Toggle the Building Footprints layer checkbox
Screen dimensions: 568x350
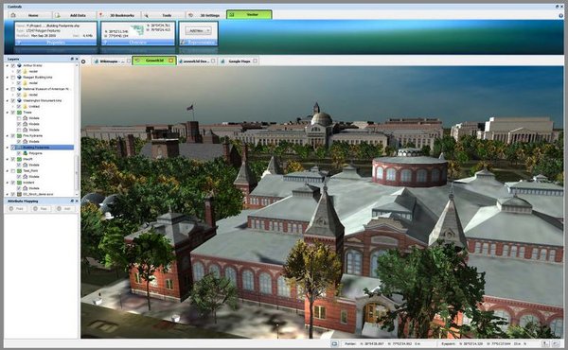click(x=13, y=148)
